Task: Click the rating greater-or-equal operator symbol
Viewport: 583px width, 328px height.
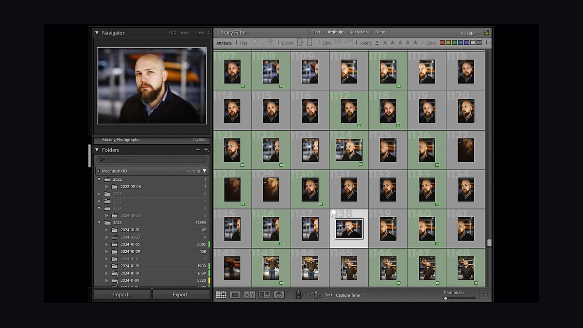Action: click(x=377, y=43)
